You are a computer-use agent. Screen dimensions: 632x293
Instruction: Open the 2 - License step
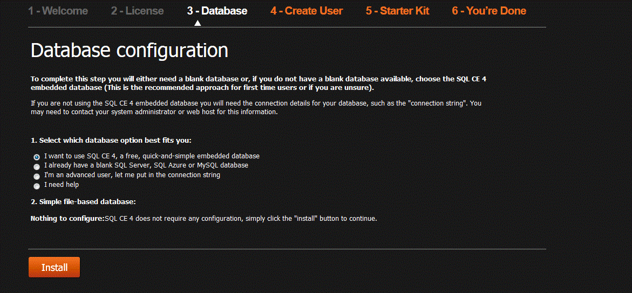(138, 10)
